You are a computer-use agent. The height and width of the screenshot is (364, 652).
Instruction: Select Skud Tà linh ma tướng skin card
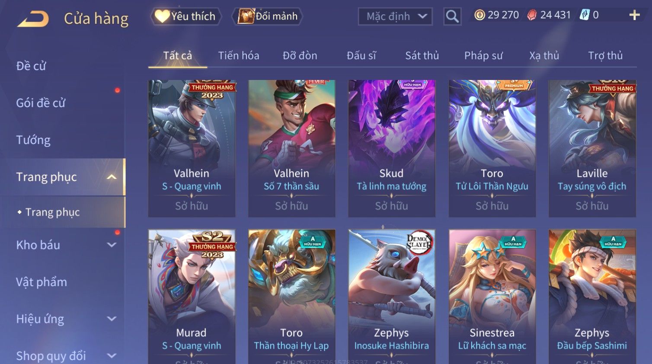[392, 148]
